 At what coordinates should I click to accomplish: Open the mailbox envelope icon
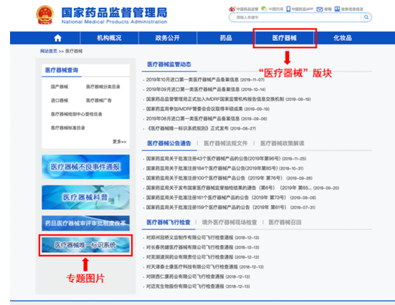(320, 9)
